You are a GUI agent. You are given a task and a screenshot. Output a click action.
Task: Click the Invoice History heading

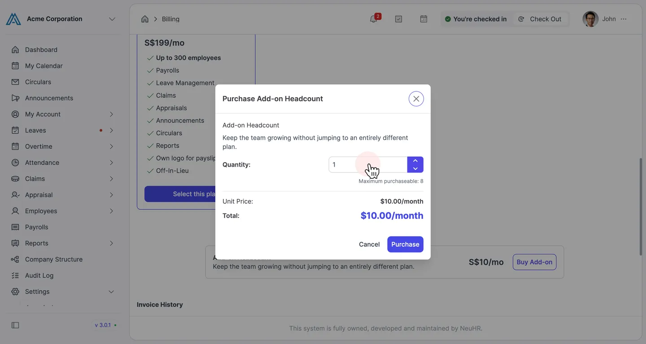[x=160, y=305]
